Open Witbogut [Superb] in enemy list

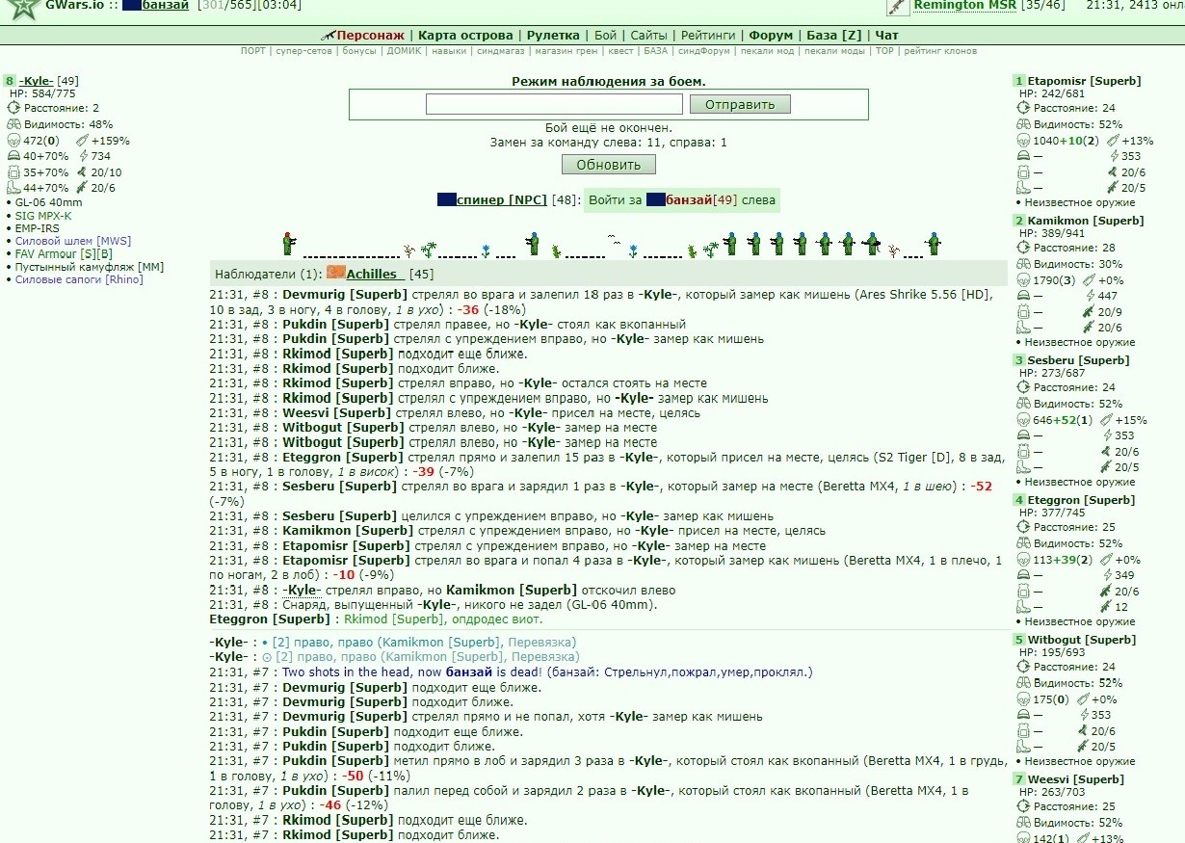coord(1081,640)
